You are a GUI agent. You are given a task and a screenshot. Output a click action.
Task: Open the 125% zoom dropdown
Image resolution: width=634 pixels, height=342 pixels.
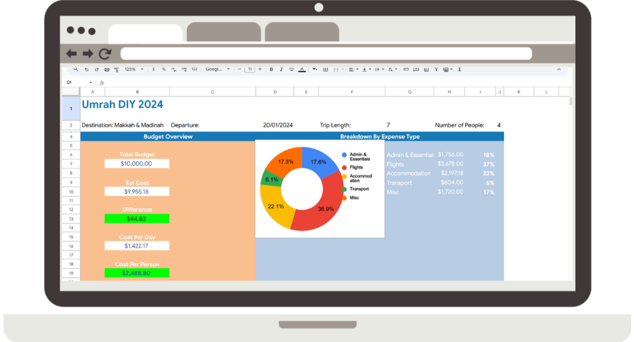134,69
